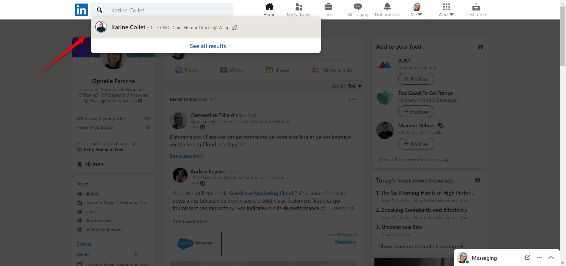
Task: Click Maxime Delmas profile photo
Action: 385,130
